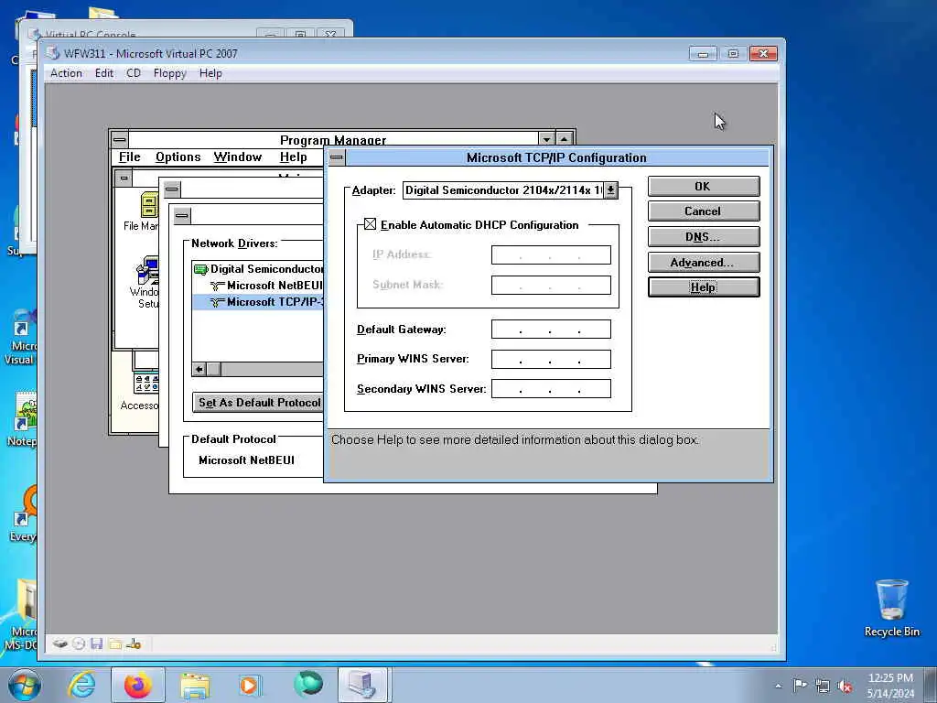Open the Options menu in Program Manager
Viewport: 937px width, 703px height.
pyautogui.click(x=178, y=157)
